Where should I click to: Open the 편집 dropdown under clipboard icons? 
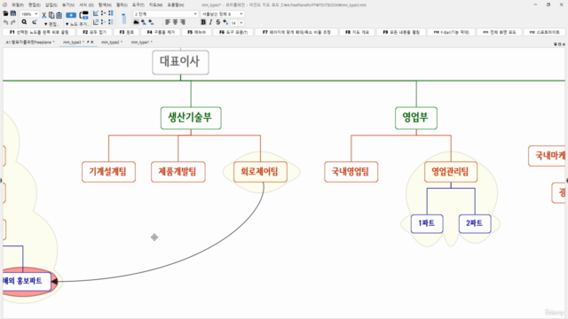pos(51,24)
